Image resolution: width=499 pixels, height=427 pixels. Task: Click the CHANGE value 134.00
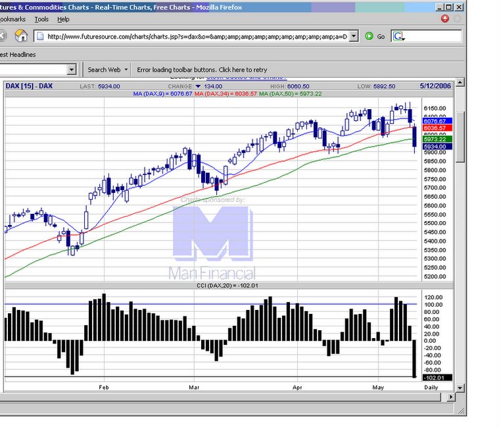click(213, 86)
